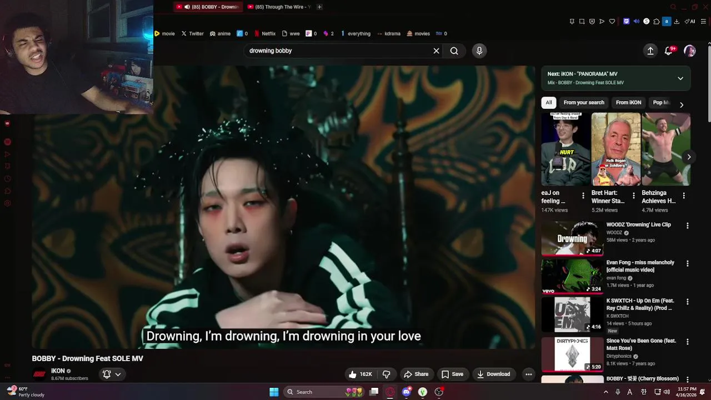Open Behzinga Achieves short thumbnail
Image resolution: width=711 pixels, height=400 pixels.
coord(666,149)
